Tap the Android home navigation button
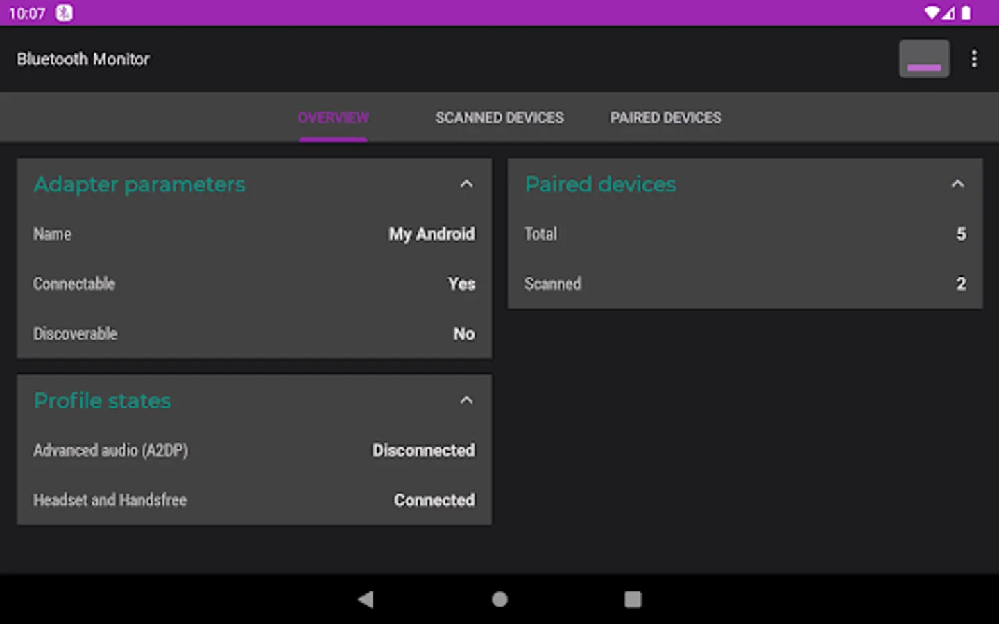The width and height of the screenshot is (999, 624). [499, 599]
